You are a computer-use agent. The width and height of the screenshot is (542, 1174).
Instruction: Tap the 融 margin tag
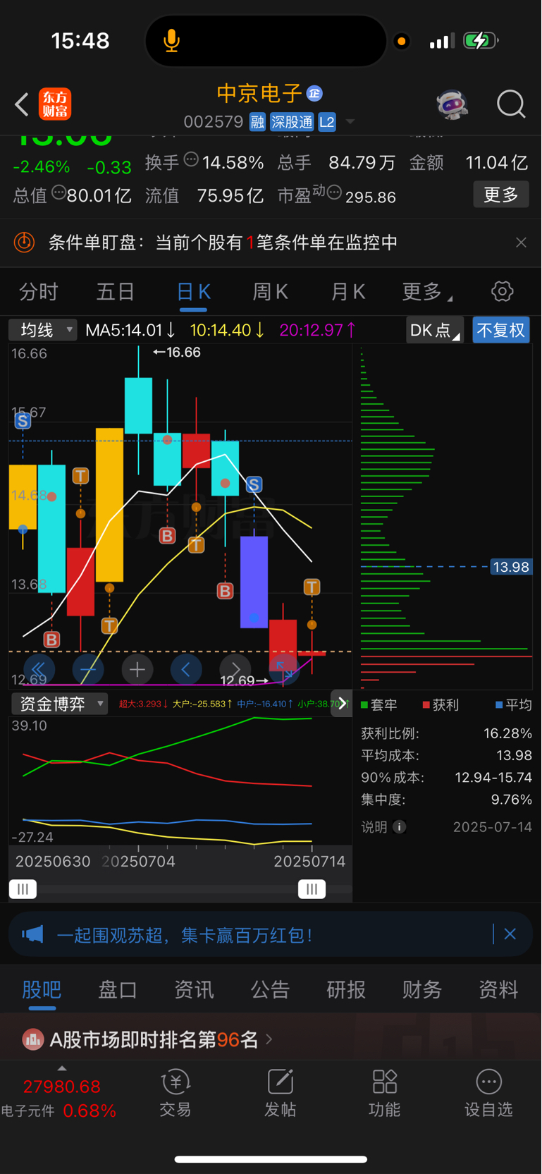(257, 122)
